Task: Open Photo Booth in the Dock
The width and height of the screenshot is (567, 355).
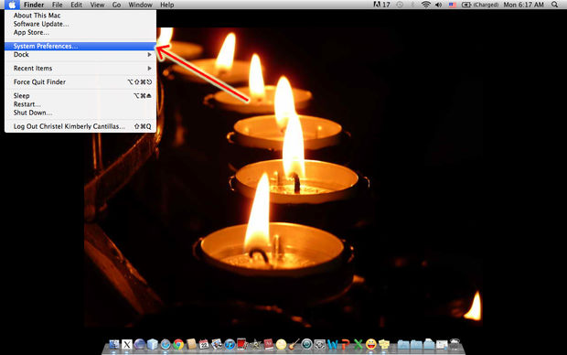Action: [242, 344]
